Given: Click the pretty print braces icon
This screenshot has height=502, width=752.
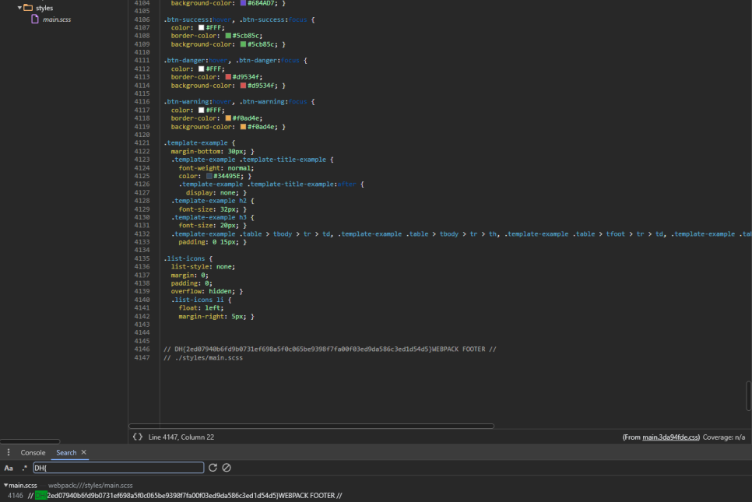Looking at the screenshot, I should point(138,437).
